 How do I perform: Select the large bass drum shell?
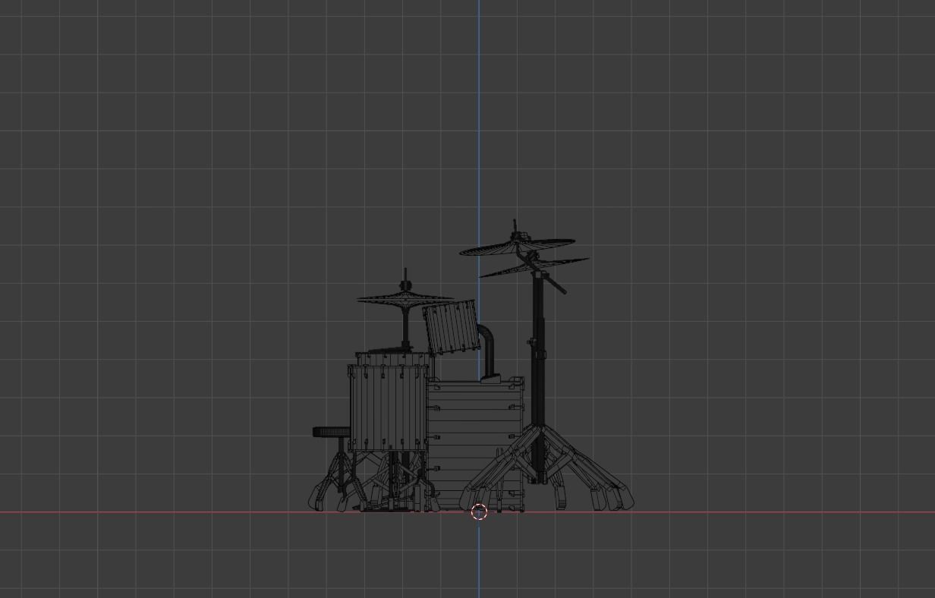coord(476,444)
